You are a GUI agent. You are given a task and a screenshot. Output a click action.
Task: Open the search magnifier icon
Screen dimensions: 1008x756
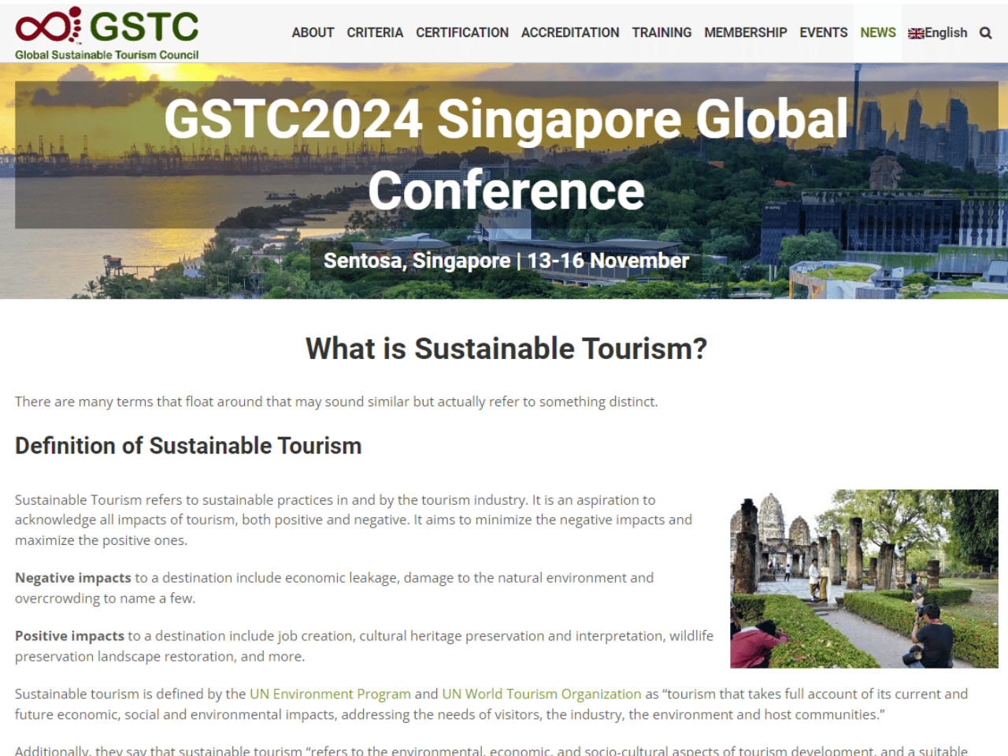coord(985,33)
